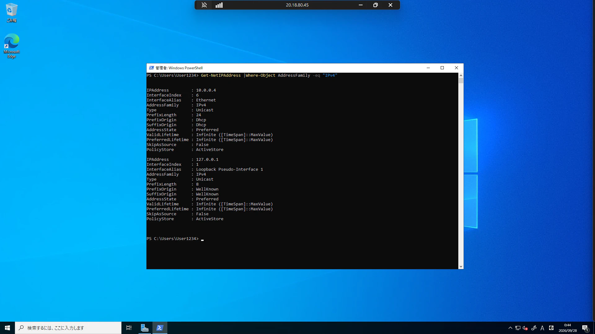595x334 pixels.
Task: Open the network status tray icon
Action: 518,328
